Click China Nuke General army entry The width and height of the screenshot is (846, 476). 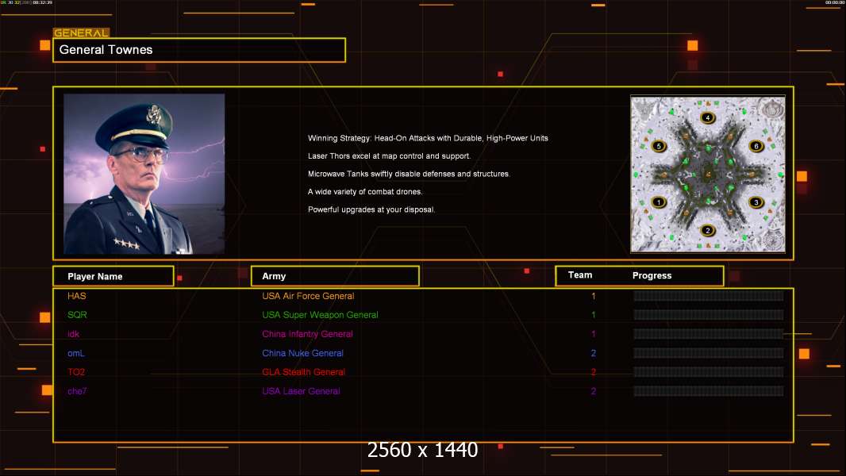(302, 353)
